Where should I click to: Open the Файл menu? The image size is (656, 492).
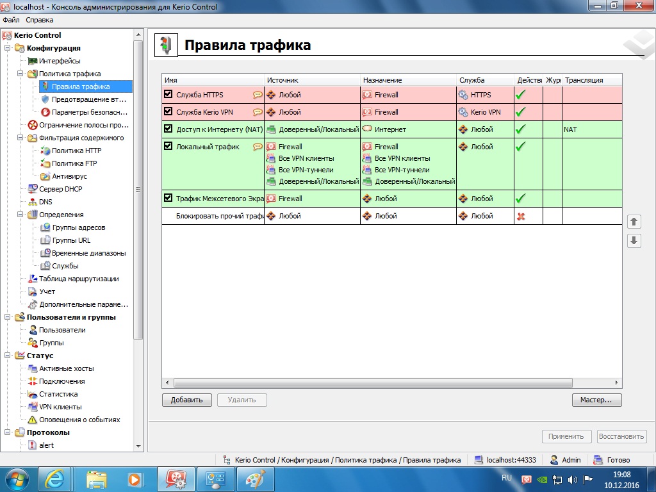click(11, 20)
